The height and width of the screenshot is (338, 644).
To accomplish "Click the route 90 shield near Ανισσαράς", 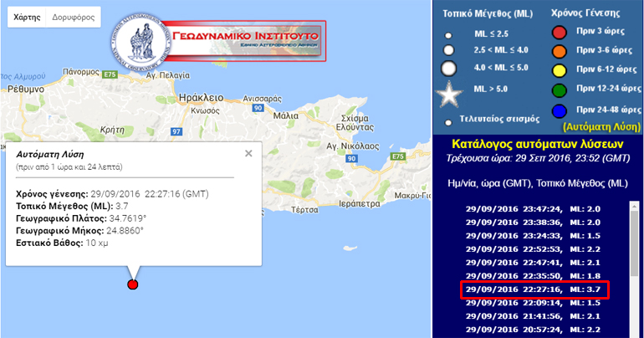I will (x=258, y=108).
